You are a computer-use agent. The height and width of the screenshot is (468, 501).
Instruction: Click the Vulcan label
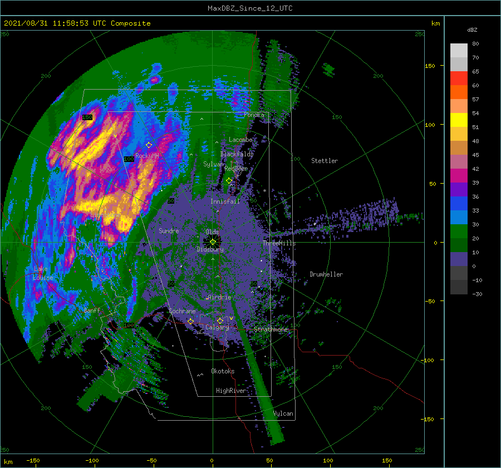coord(283,413)
